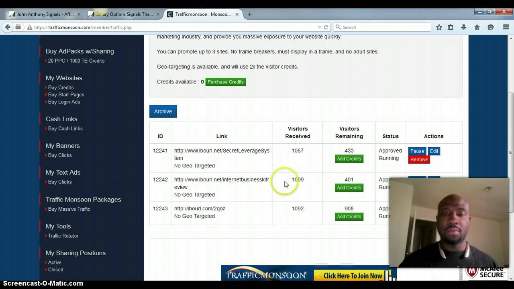Open My Text Ads sidebar section
This screenshot has width=514, height=289.
pyautogui.click(x=63, y=172)
